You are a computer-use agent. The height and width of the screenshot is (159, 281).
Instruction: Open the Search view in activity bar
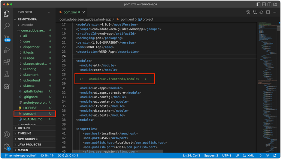(7, 26)
